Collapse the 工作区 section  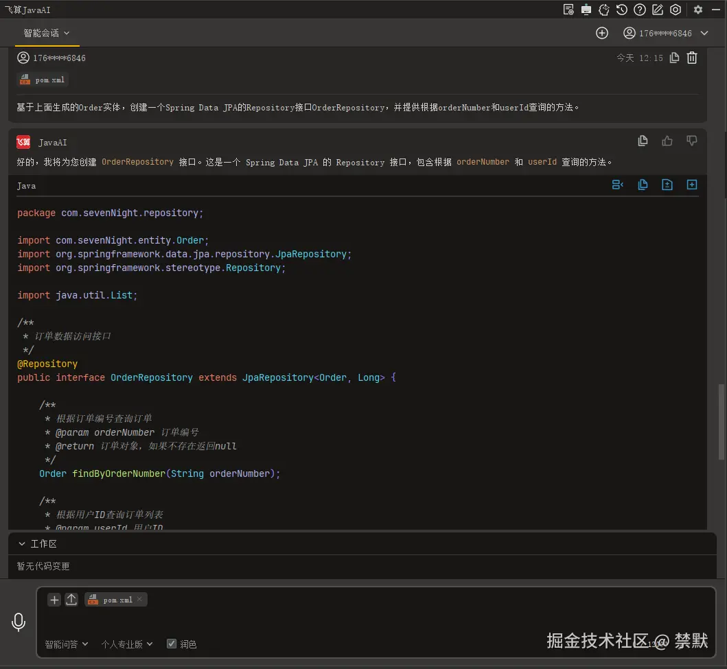click(x=21, y=544)
